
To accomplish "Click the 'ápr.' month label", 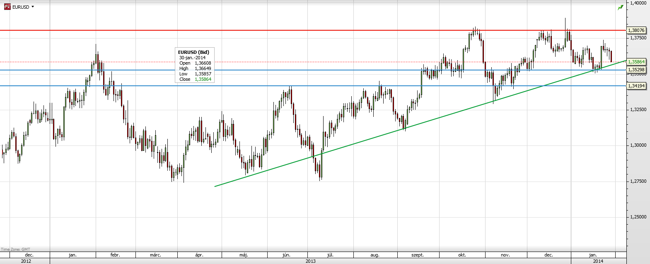I will [x=199, y=255].
